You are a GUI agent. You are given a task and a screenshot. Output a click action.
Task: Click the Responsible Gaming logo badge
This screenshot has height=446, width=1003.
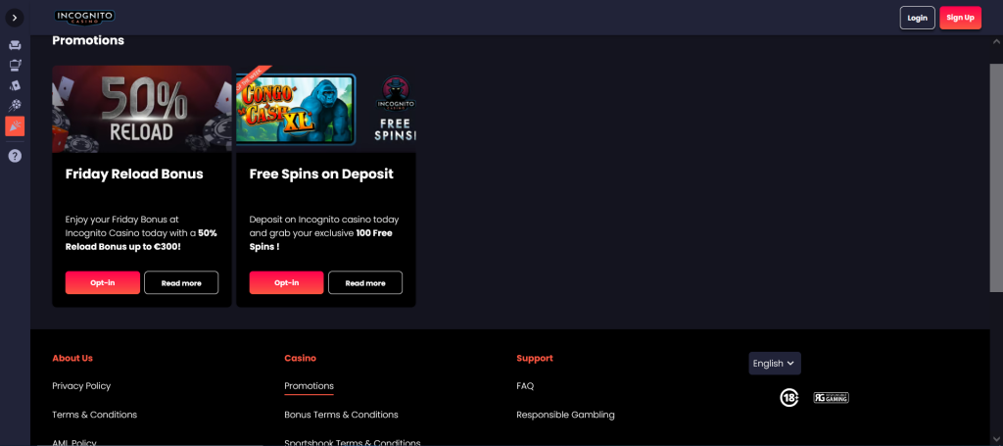831,398
